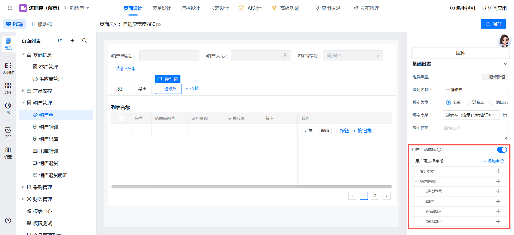Expand the 产品库存 tree node

click(23, 91)
